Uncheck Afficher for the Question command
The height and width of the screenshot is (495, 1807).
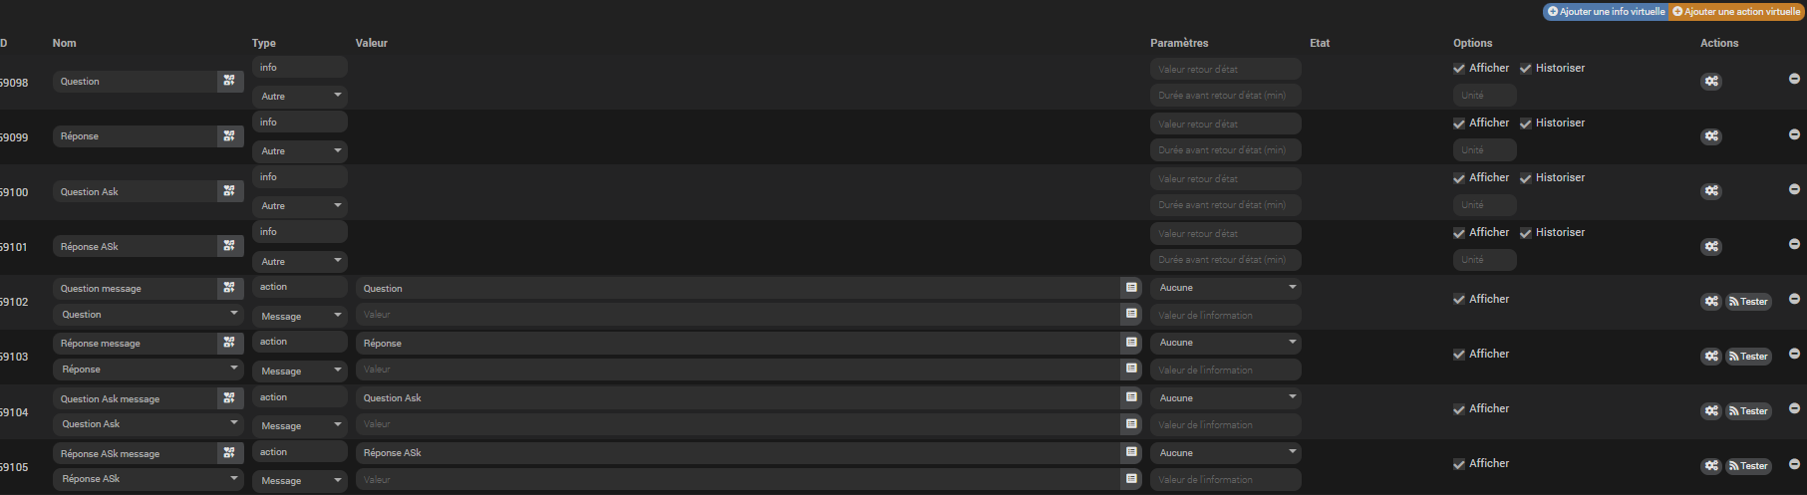(x=1459, y=69)
